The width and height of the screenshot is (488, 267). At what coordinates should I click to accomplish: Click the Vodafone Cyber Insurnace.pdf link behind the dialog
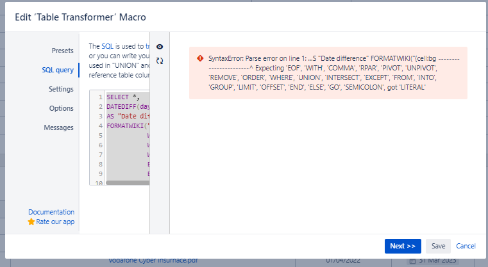tap(153, 260)
